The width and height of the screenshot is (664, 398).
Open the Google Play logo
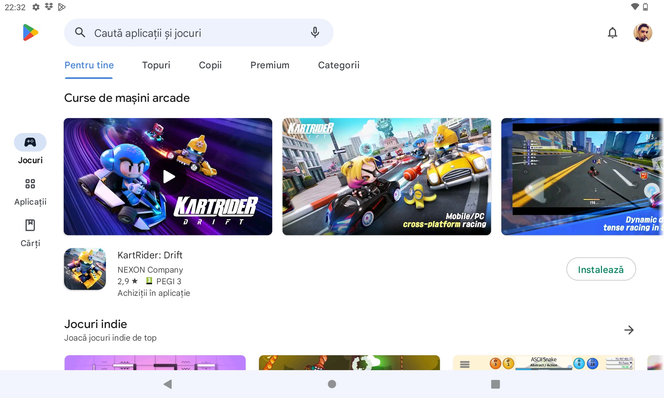tap(31, 33)
